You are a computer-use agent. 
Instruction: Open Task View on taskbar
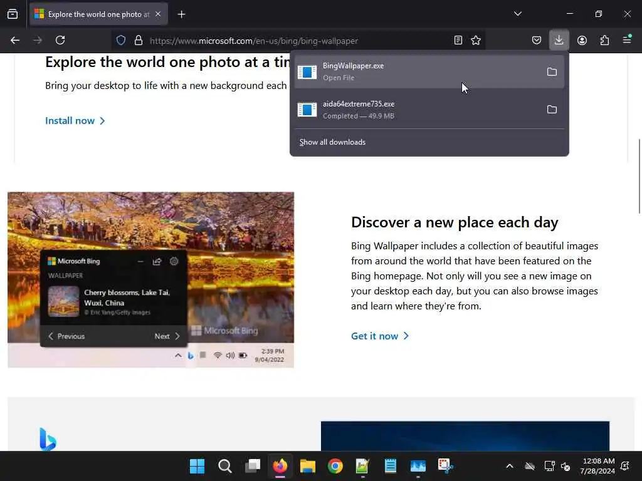coord(253,466)
